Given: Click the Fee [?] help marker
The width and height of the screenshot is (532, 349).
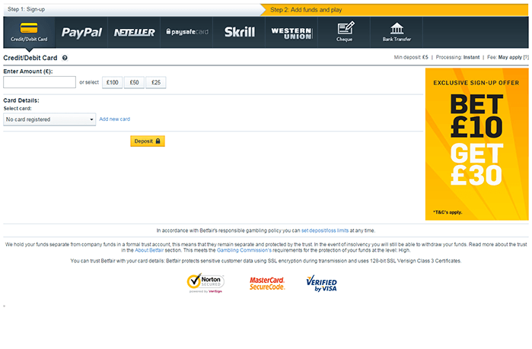Looking at the screenshot, I should click(x=526, y=57).
